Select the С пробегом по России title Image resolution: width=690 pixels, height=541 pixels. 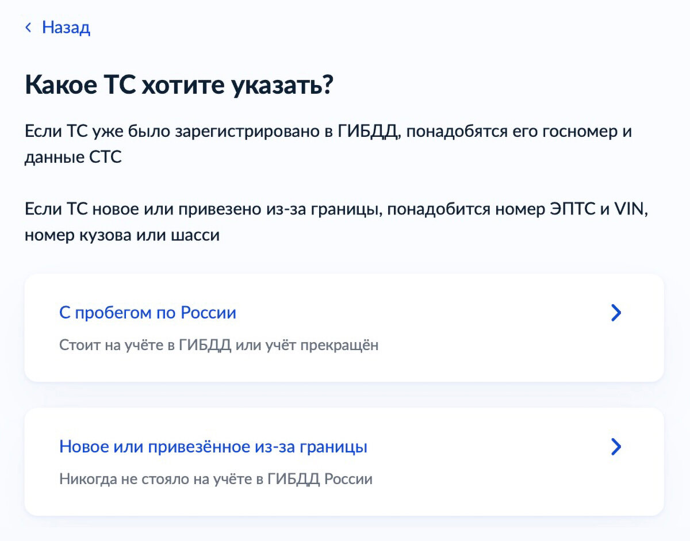point(148,313)
